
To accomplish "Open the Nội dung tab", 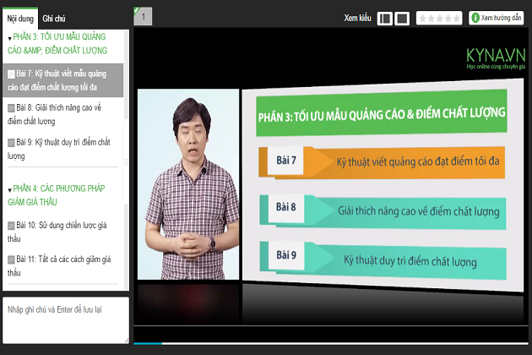I will [19, 18].
